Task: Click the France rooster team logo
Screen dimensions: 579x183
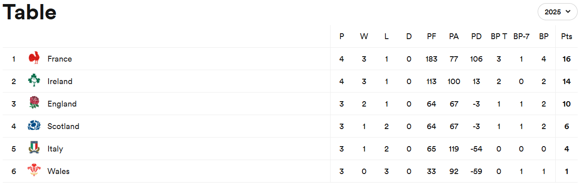Action: (x=34, y=58)
